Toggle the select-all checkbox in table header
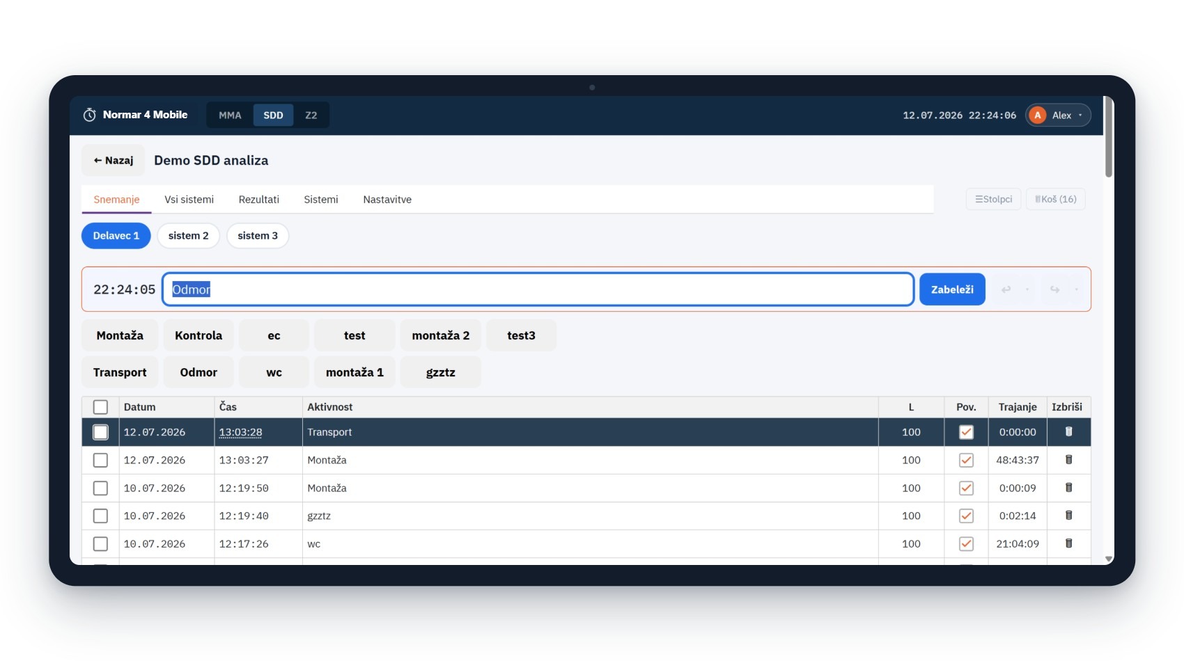Image resolution: width=1184 pixels, height=661 pixels. point(100,407)
